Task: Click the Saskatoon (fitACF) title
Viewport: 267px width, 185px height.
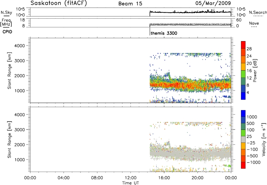Action: (x=59, y=3)
